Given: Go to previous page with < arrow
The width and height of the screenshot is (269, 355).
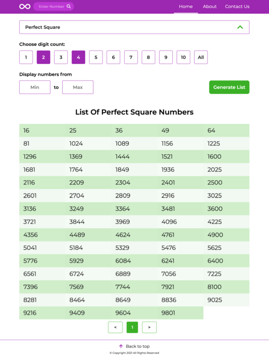Looking at the screenshot, I should [x=115, y=327].
